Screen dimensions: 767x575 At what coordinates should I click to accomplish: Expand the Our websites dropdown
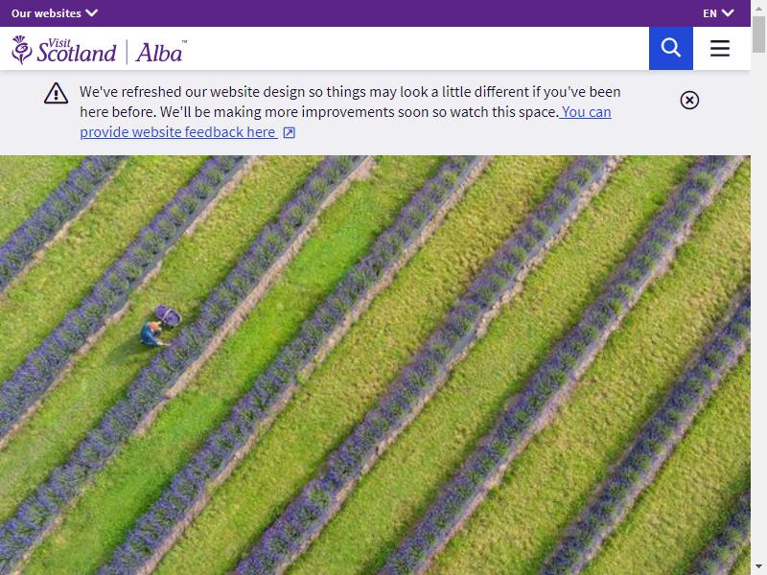tap(55, 13)
